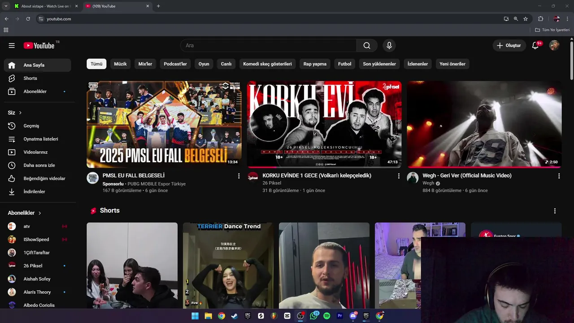Open FL Studio from taskbar
Viewport: 574px width, 323px height.
click(x=274, y=316)
